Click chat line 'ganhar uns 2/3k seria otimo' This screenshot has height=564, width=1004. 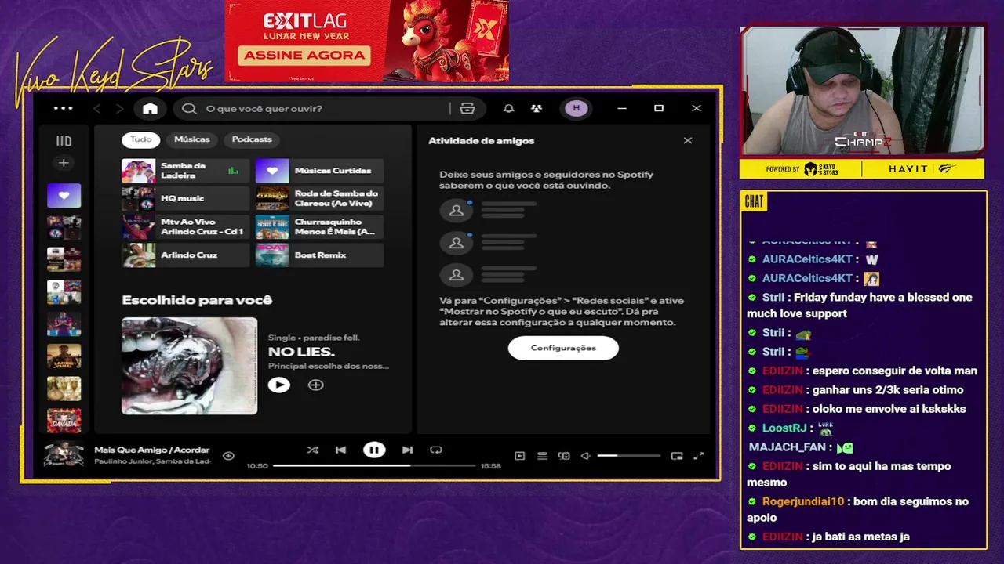(888, 390)
